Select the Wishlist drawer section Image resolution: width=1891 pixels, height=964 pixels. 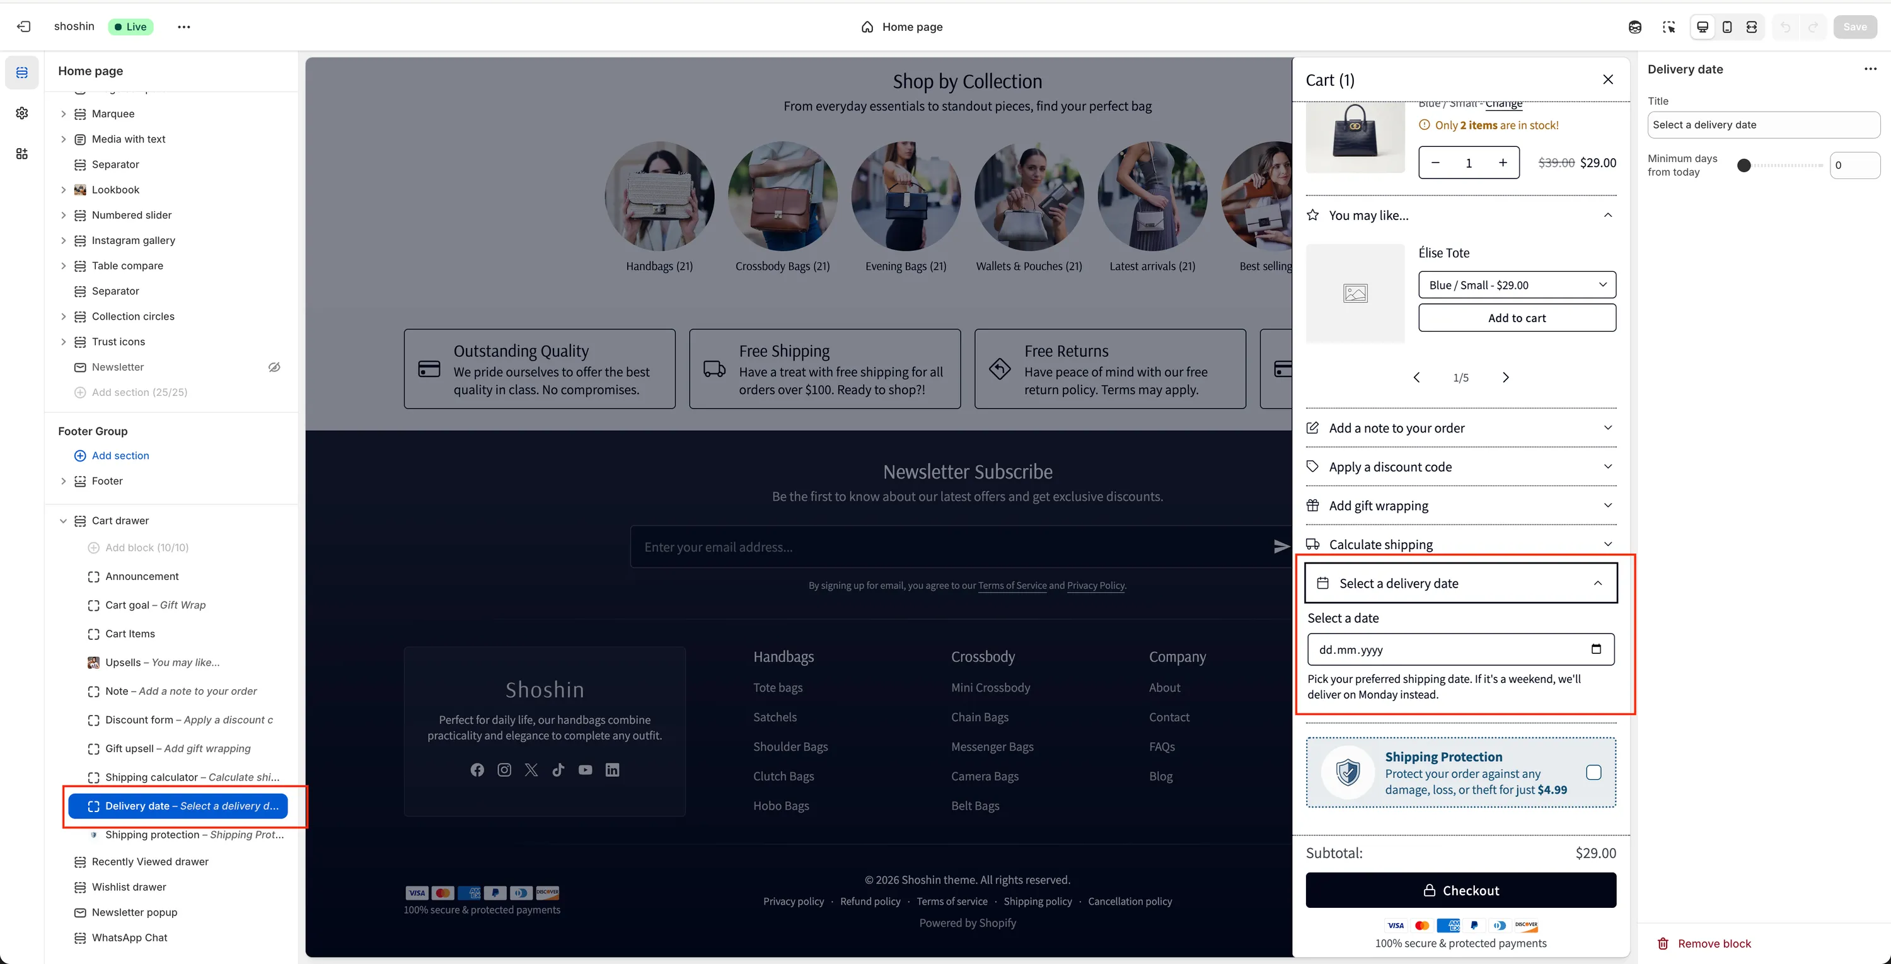(129, 887)
